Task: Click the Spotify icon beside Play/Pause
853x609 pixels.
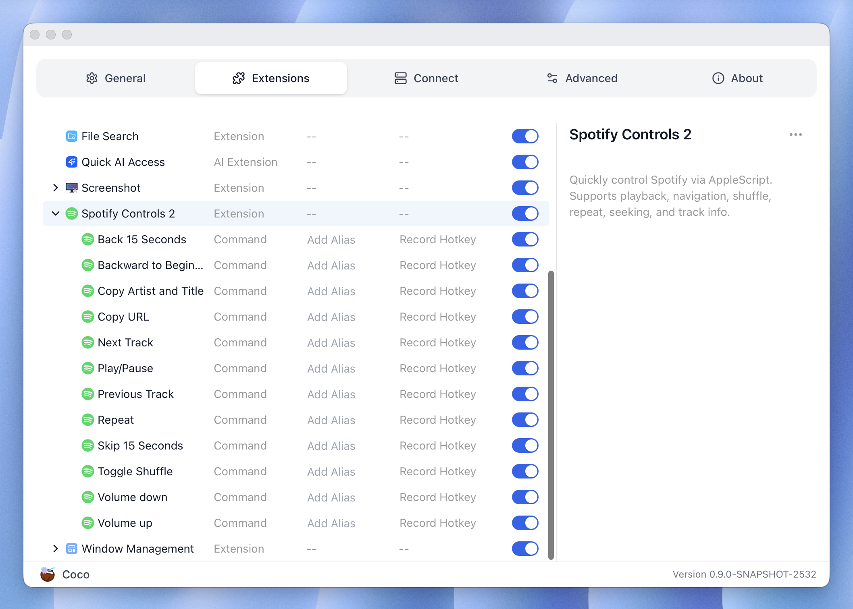Action: [87, 368]
